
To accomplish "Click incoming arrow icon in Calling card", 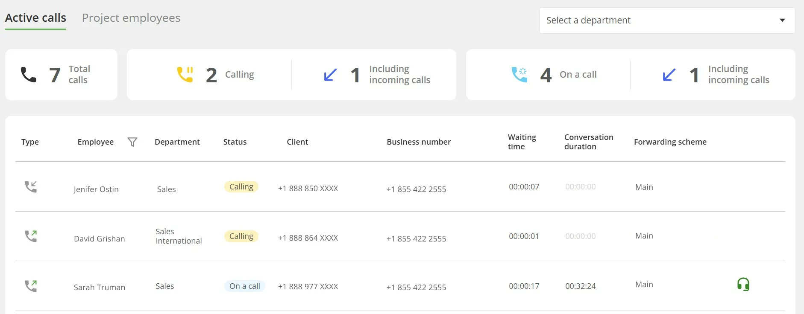I will [x=330, y=75].
